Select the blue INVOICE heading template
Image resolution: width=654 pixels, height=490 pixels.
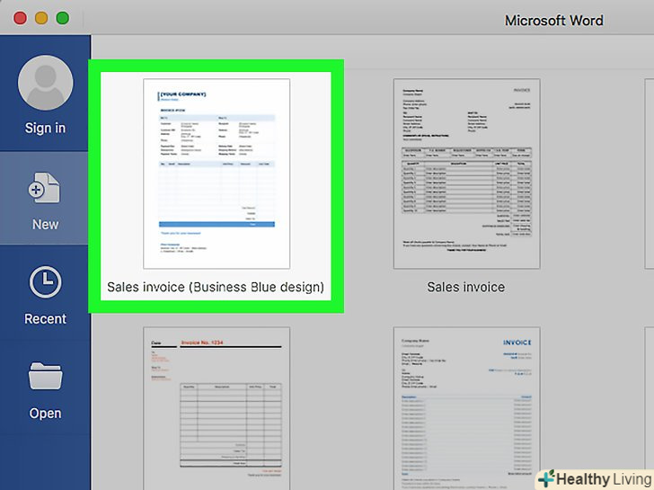(467, 408)
